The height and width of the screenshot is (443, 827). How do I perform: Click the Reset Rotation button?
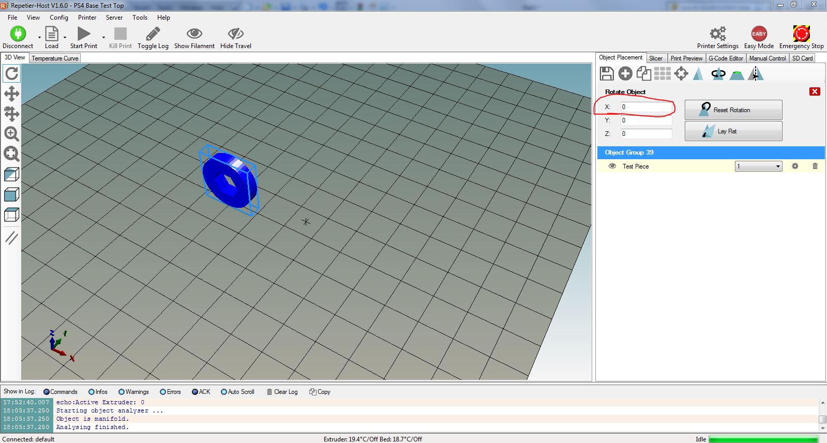(733, 110)
